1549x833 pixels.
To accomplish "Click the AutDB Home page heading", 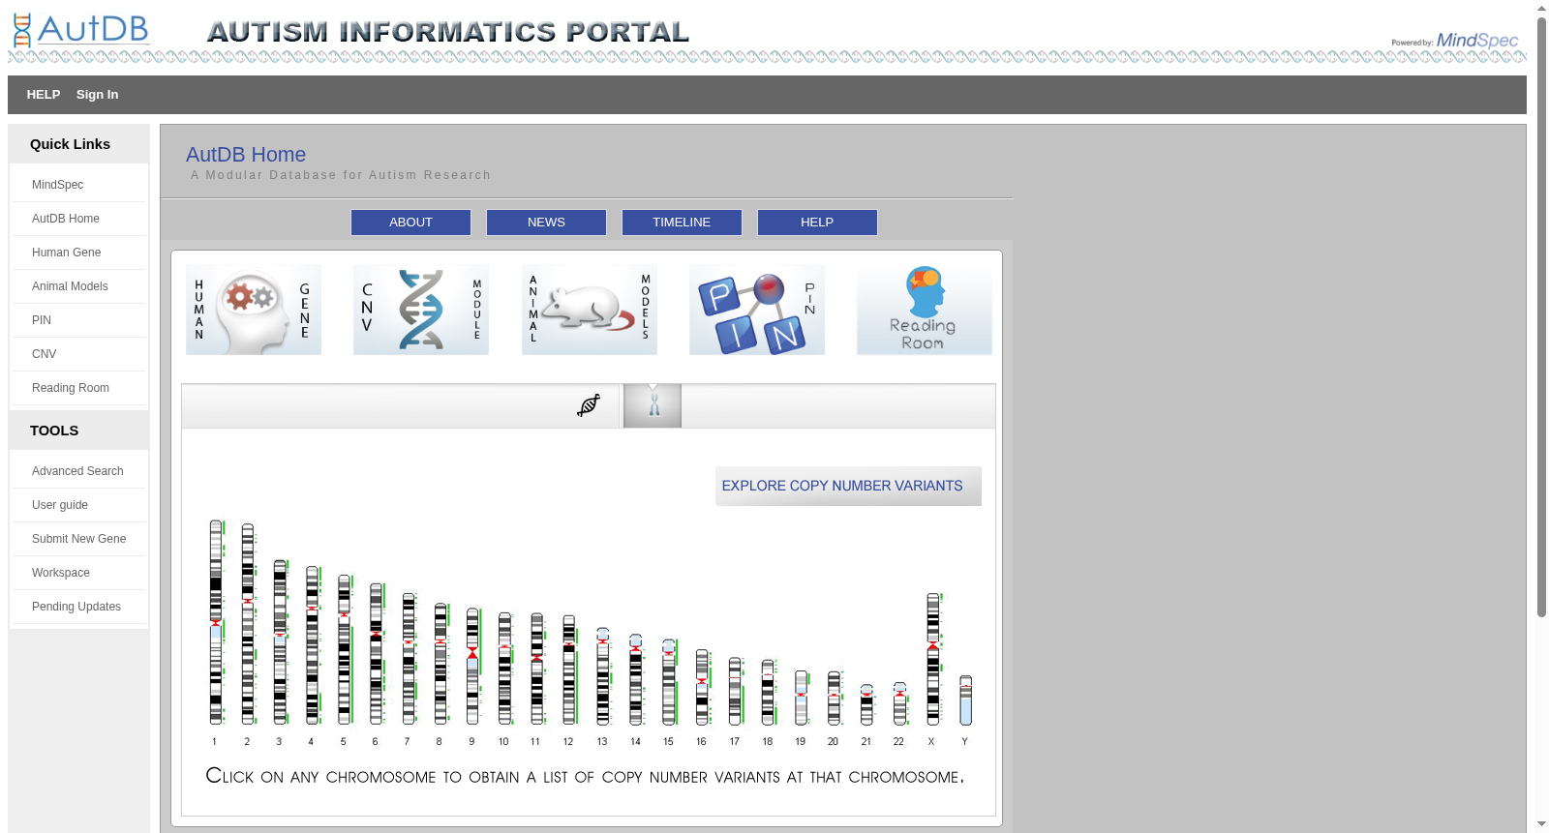I will [x=246, y=155].
